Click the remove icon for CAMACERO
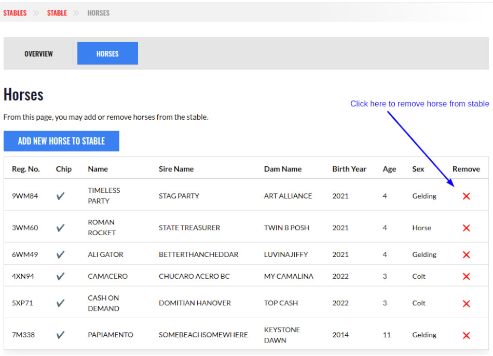 pyautogui.click(x=466, y=276)
